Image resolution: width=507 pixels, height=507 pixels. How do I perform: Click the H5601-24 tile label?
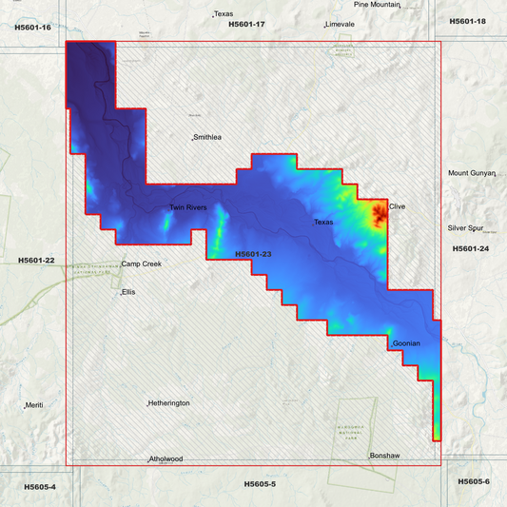click(471, 248)
